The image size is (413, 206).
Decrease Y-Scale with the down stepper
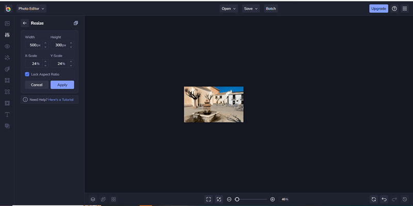click(71, 65)
